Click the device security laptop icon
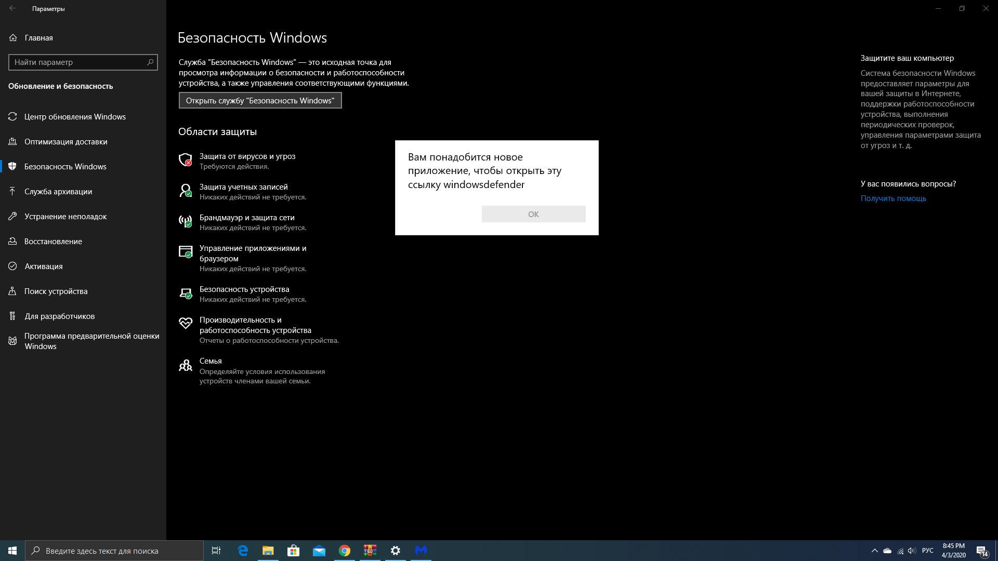This screenshot has height=561, width=998. (x=186, y=293)
